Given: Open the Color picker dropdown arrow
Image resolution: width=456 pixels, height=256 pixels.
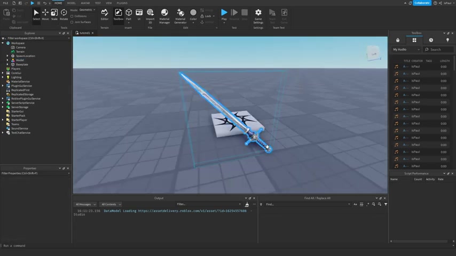Looking at the screenshot, I should click(x=193, y=22).
